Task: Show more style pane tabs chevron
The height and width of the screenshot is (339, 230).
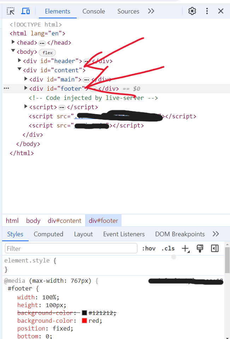Action: point(216,234)
